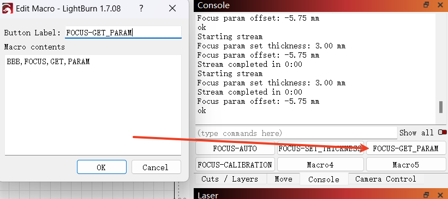Switch to the Cuts / Layers tab
This screenshot has height=199, width=448.
pos(230,179)
